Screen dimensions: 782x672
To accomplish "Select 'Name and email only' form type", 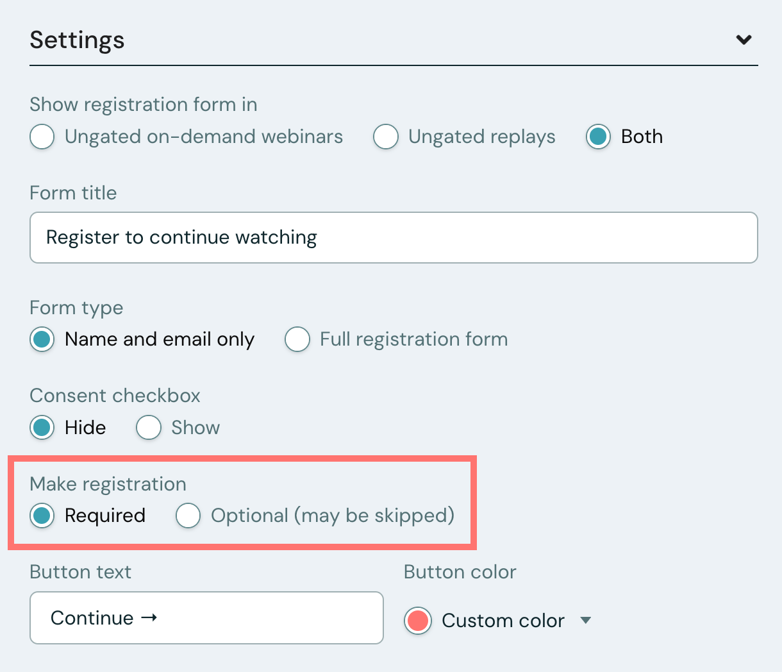I will click(42, 339).
